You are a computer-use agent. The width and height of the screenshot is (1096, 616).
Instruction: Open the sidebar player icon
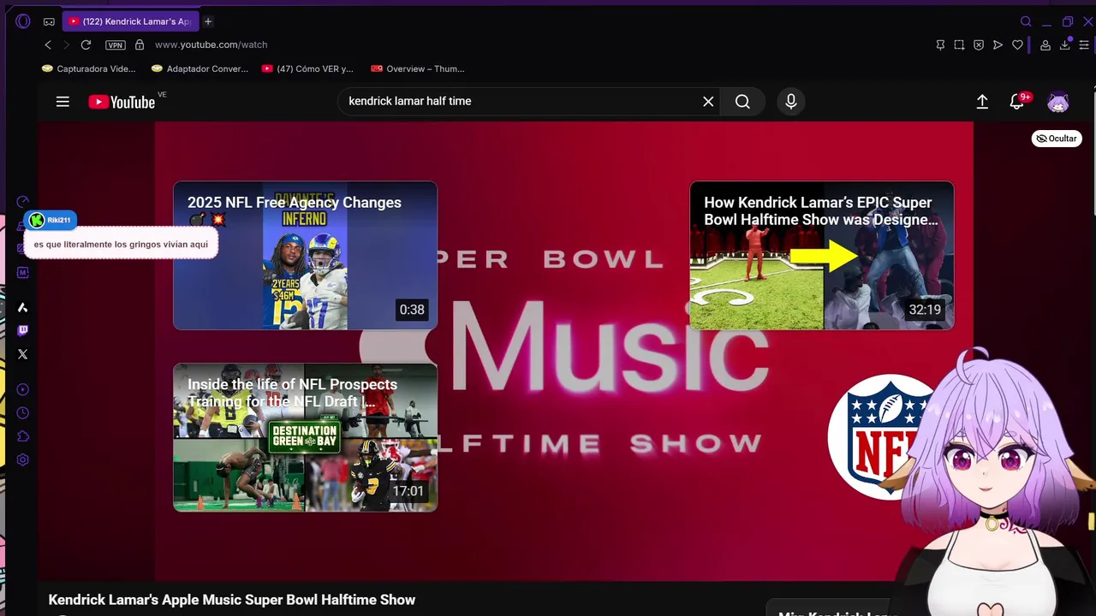pyautogui.click(x=23, y=389)
